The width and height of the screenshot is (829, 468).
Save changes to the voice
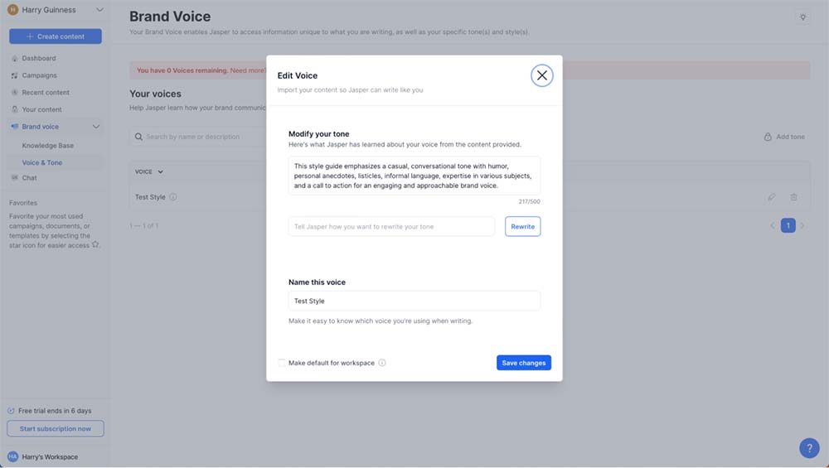tap(523, 363)
